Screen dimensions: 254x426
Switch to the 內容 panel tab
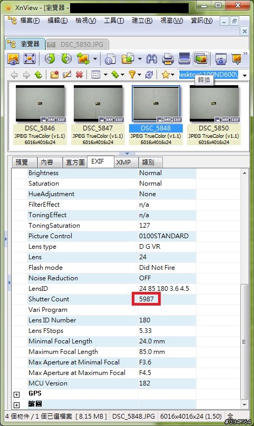pos(50,162)
